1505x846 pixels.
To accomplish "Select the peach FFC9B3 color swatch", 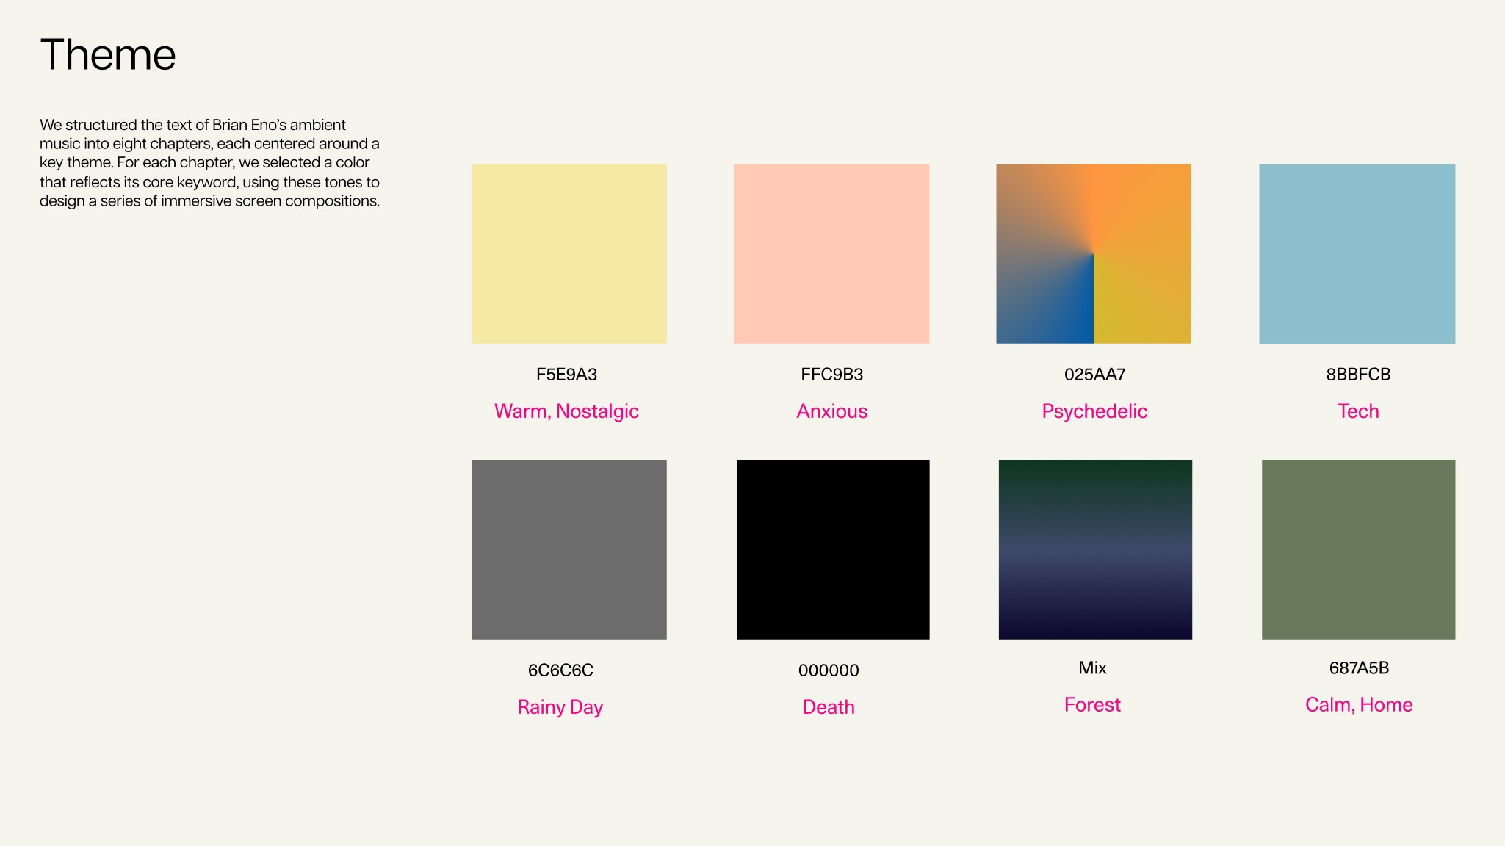I will 831,253.
